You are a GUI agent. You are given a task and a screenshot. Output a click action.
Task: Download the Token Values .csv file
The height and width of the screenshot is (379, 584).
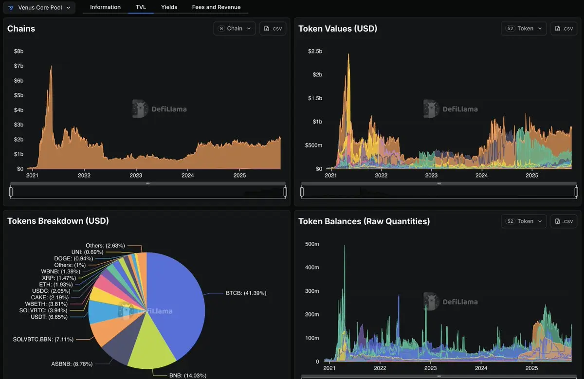(564, 29)
